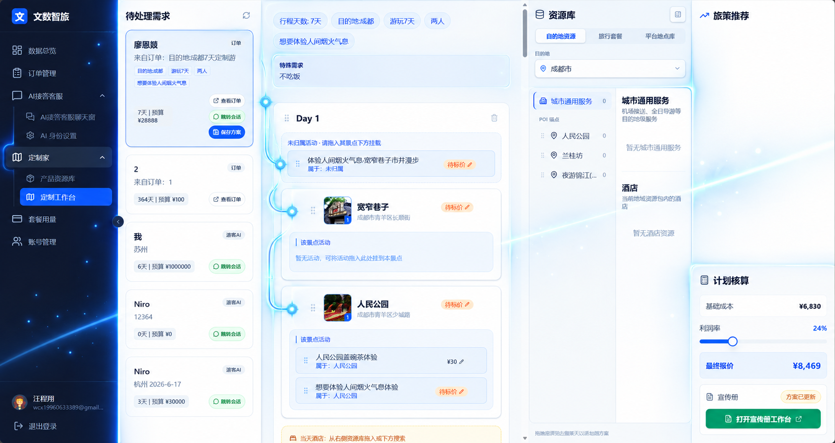The width and height of the screenshot is (835, 443).
Task: Click the user avatar 汪程翔
Action: pos(19,402)
